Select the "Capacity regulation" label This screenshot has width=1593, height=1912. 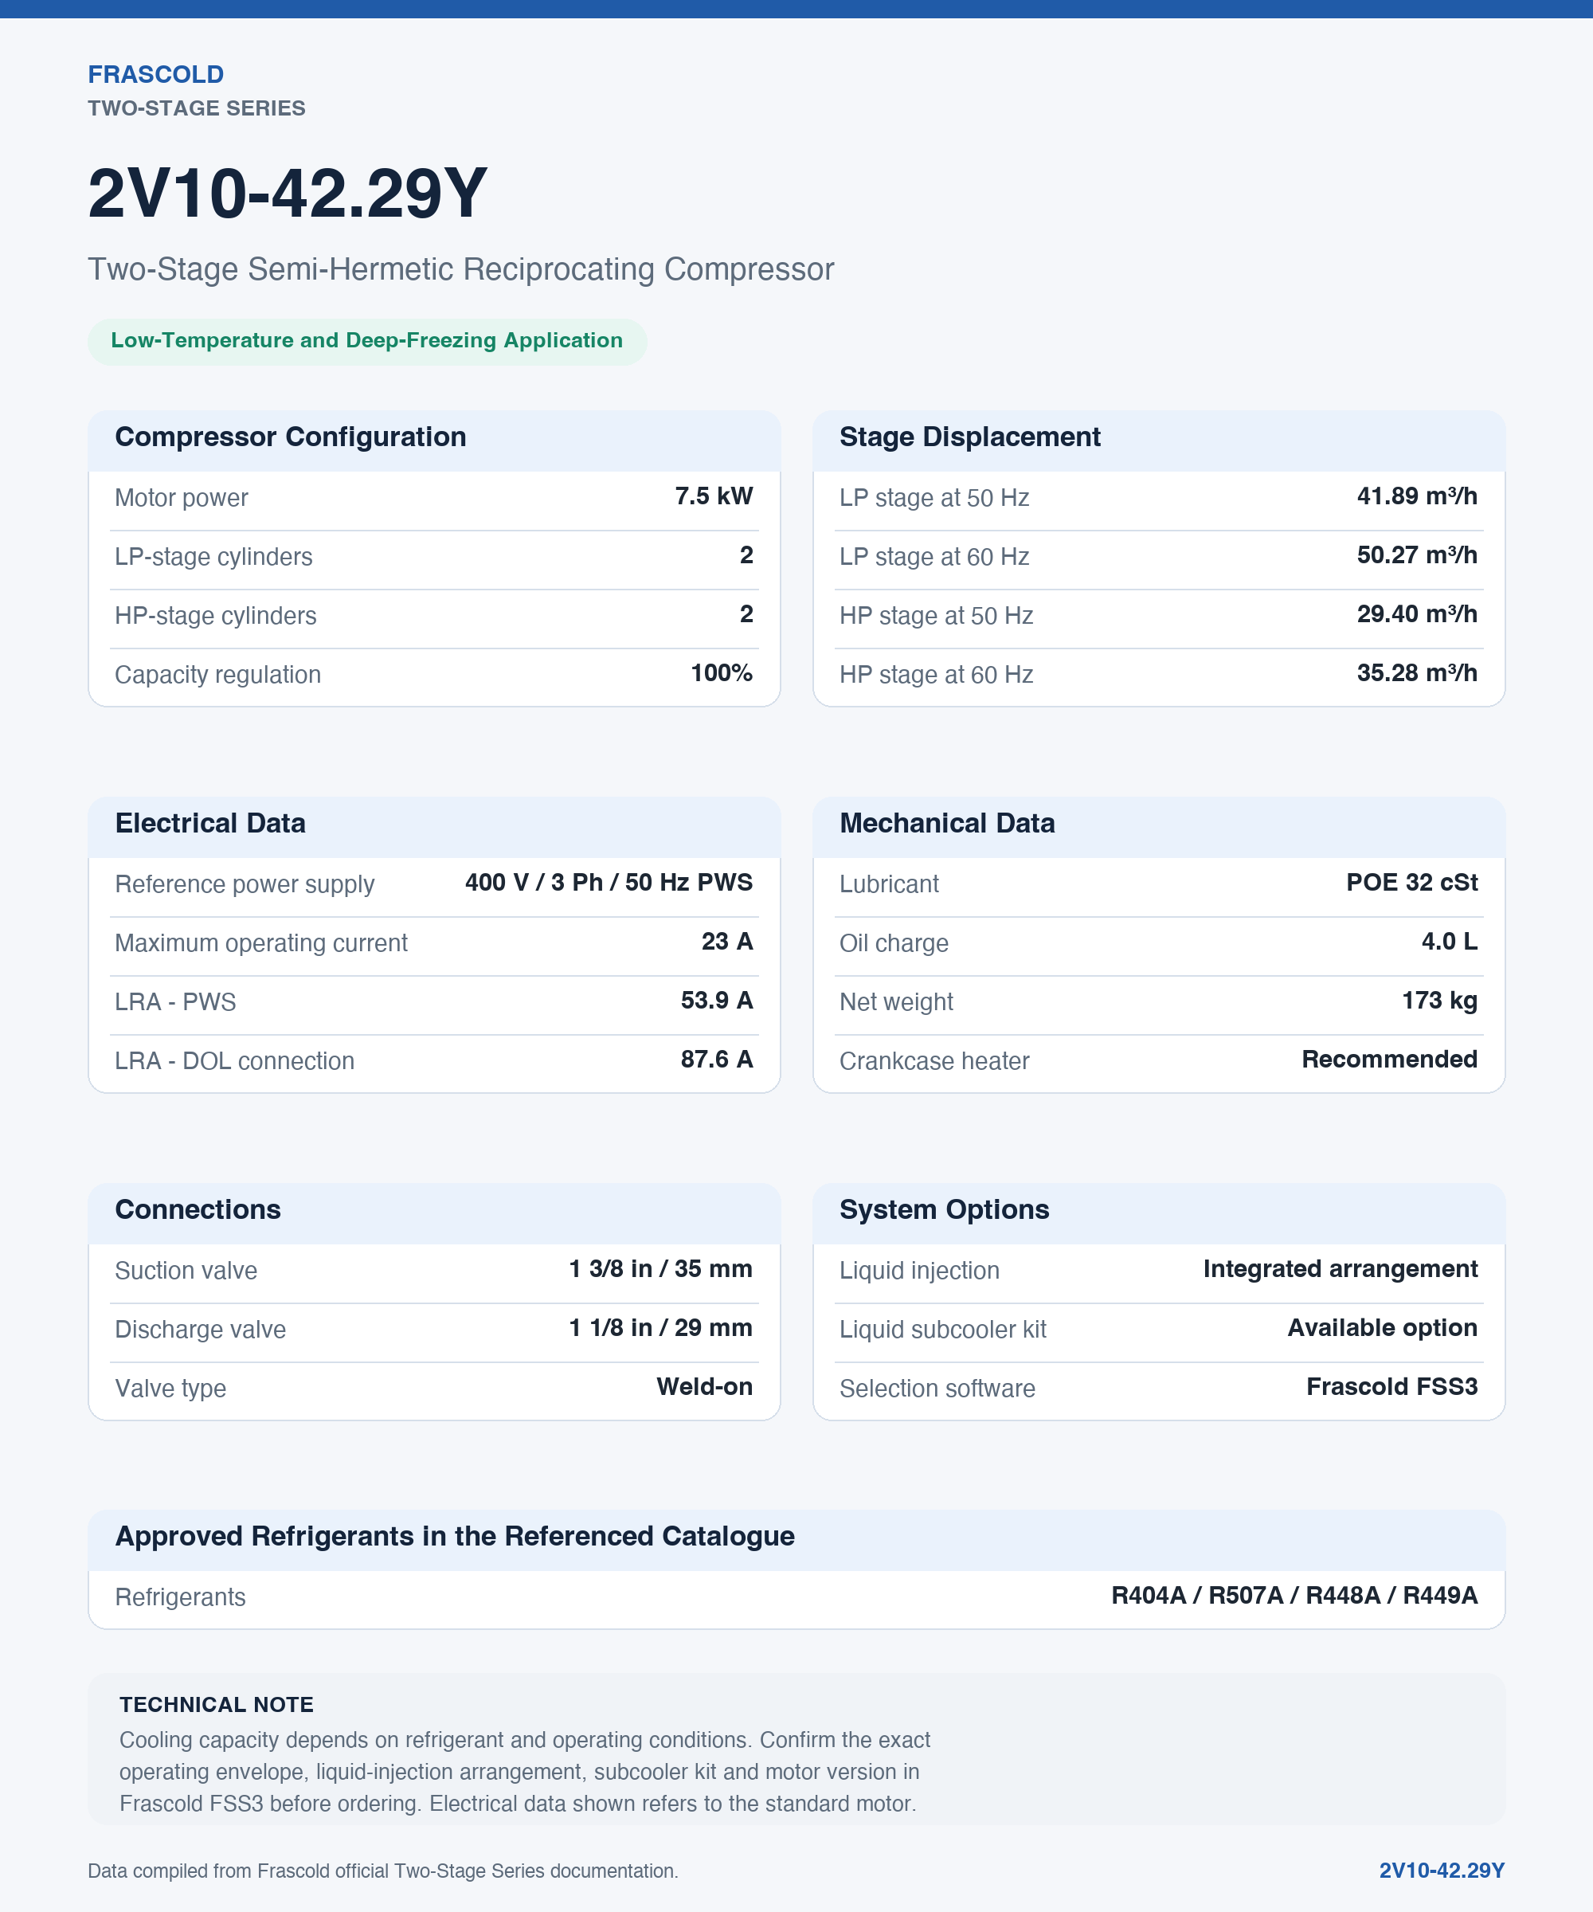[217, 675]
